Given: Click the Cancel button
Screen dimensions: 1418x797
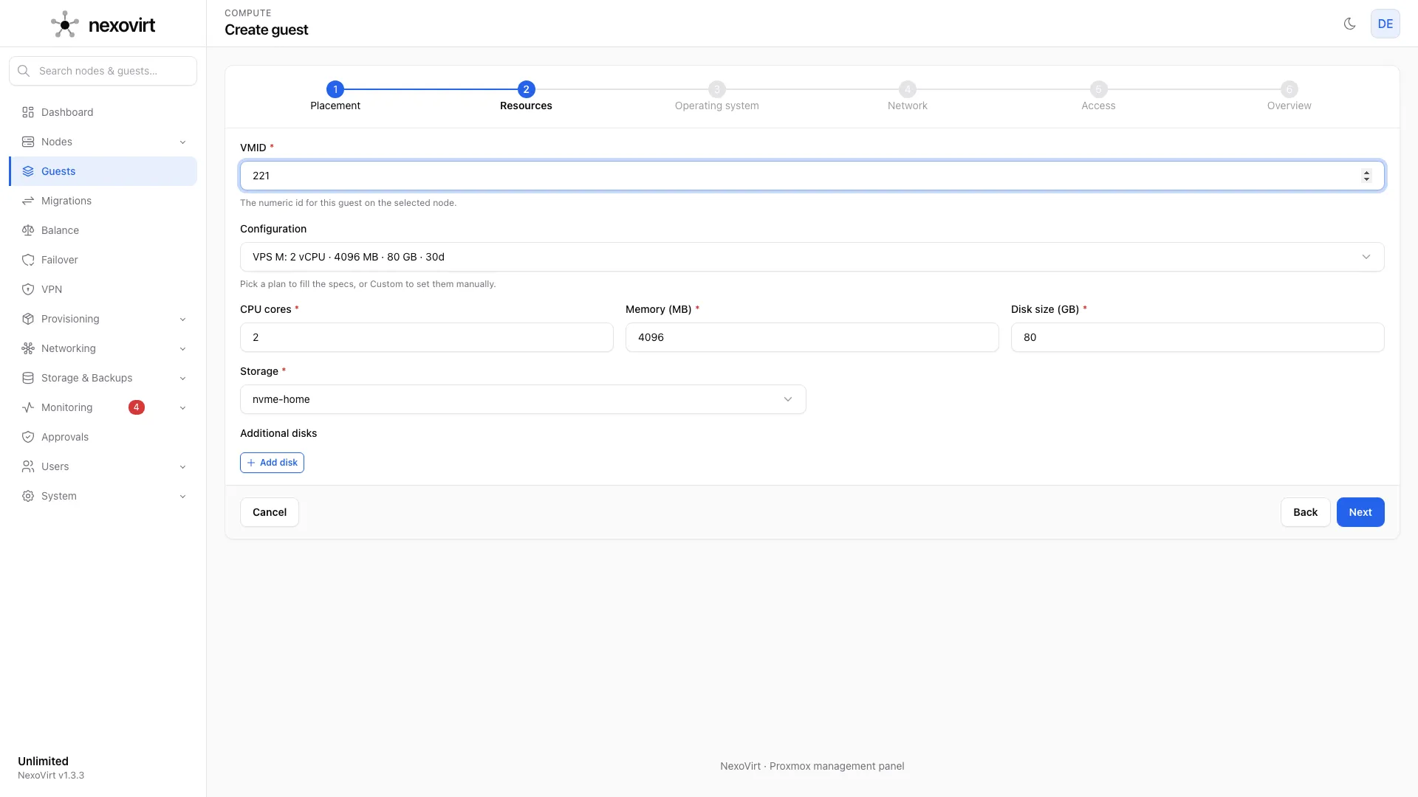Looking at the screenshot, I should (270, 512).
